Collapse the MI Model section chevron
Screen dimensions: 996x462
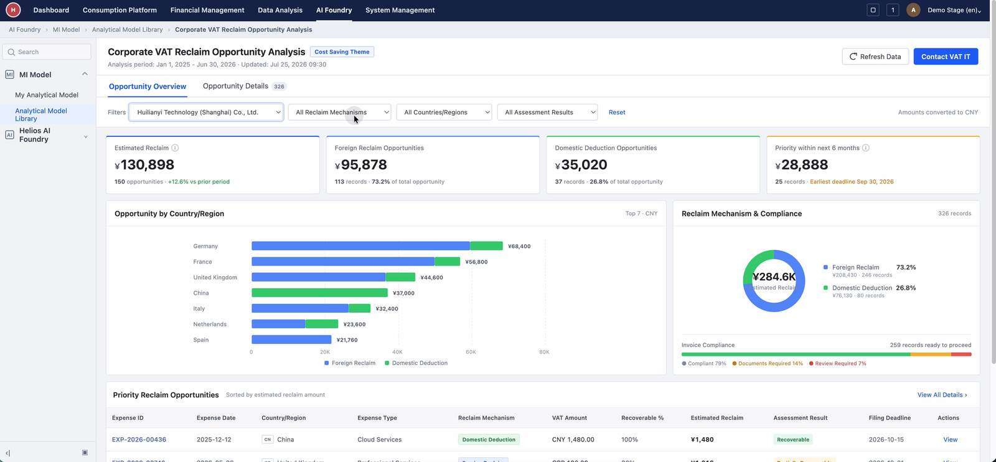click(85, 74)
